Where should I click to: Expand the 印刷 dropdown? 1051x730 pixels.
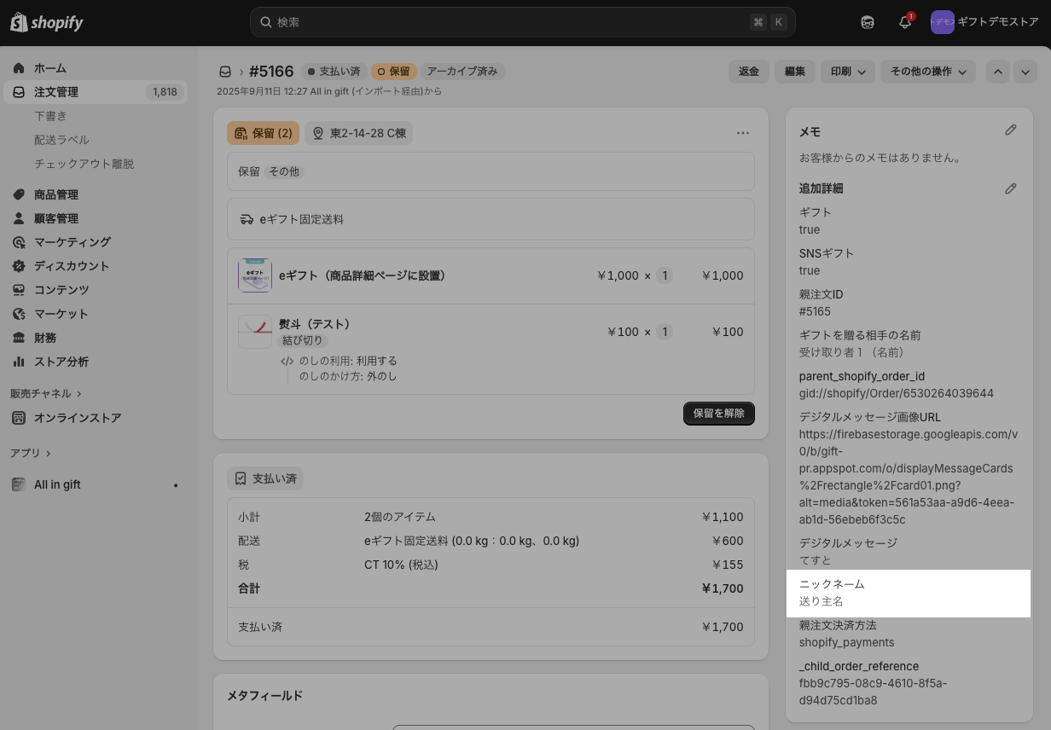point(848,72)
